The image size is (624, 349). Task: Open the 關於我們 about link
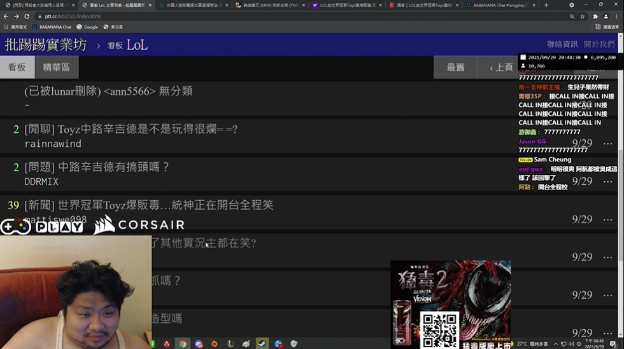point(599,44)
